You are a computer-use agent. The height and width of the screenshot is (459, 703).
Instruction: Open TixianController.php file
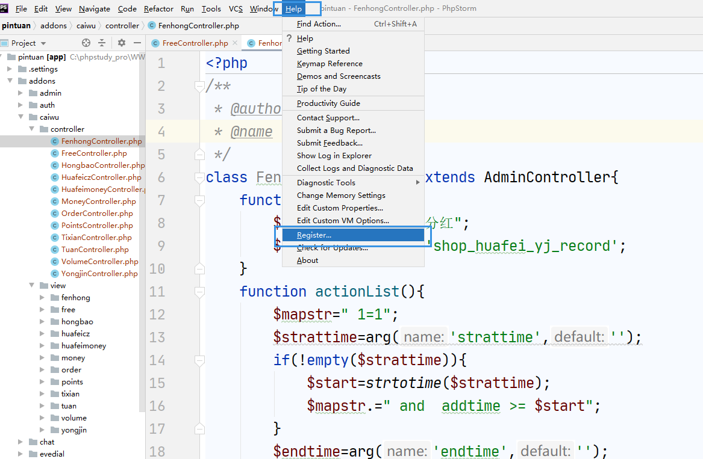pos(96,238)
